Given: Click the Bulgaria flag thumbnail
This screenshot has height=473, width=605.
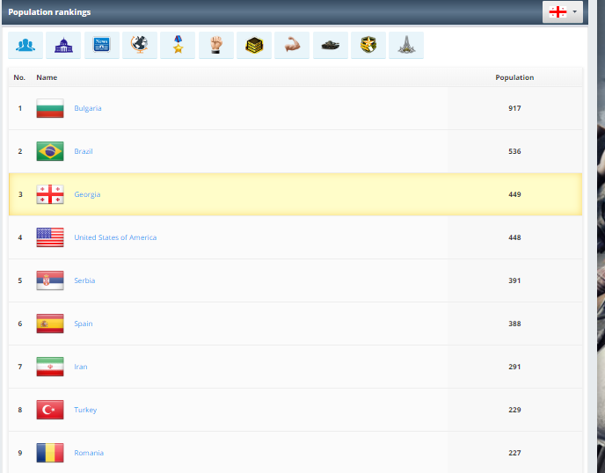Looking at the screenshot, I should point(50,108).
